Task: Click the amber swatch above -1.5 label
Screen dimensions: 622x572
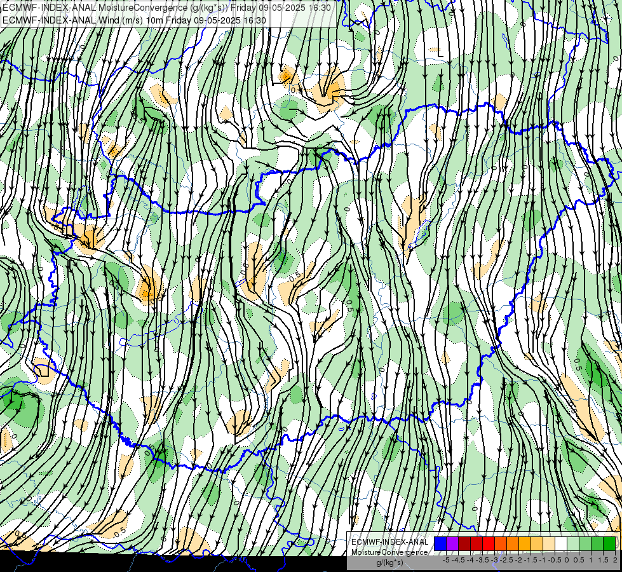Action: point(525,543)
